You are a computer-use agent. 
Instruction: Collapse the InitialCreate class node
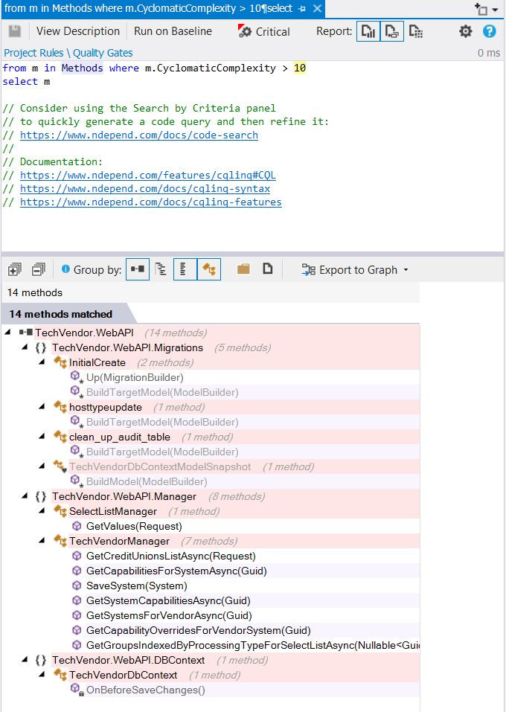pyautogui.click(x=42, y=362)
